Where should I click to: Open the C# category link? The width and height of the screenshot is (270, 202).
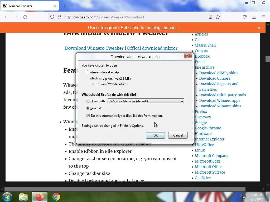[197, 40]
